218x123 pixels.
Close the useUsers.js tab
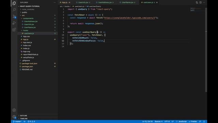tap(157, 2)
